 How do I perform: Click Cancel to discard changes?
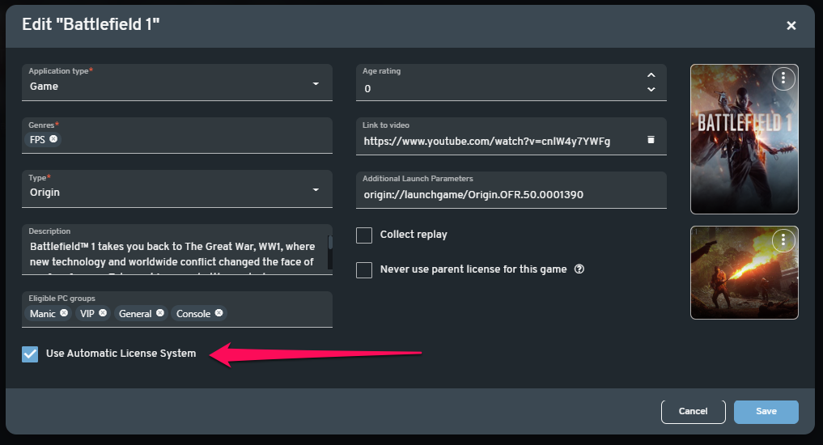pos(693,411)
